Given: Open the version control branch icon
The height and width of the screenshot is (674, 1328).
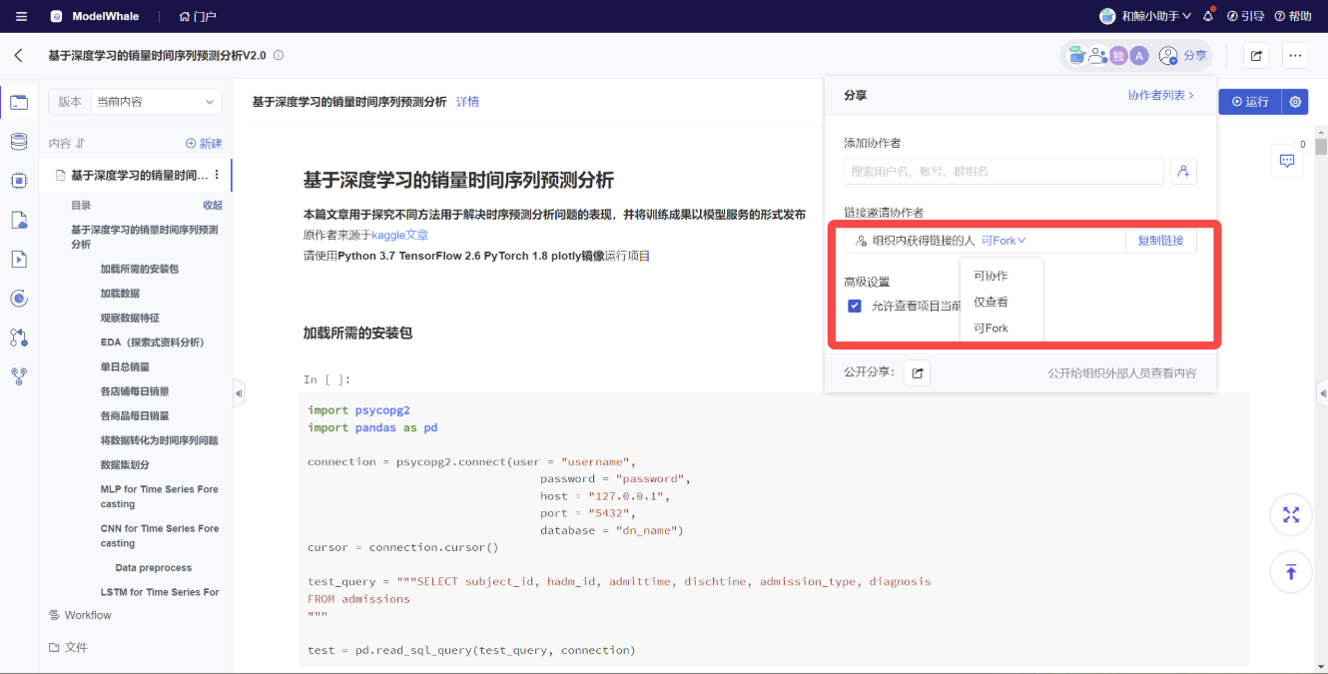Looking at the screenshot, I should pyautogui.click(x=19, y=337).
